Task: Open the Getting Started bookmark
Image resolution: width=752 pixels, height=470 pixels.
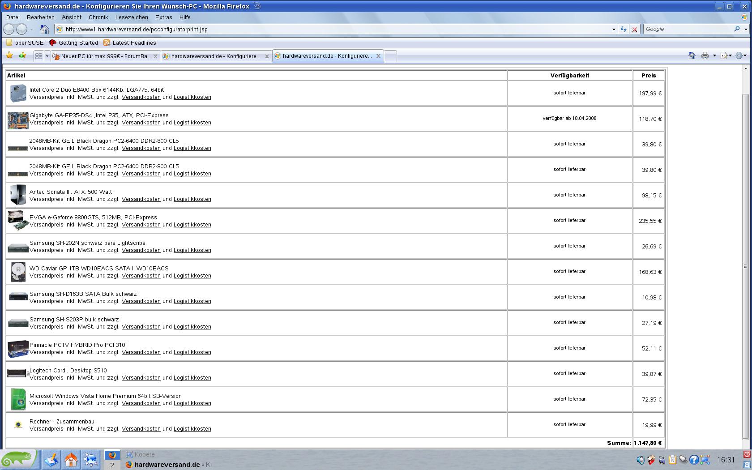Action: coord(73,43)
